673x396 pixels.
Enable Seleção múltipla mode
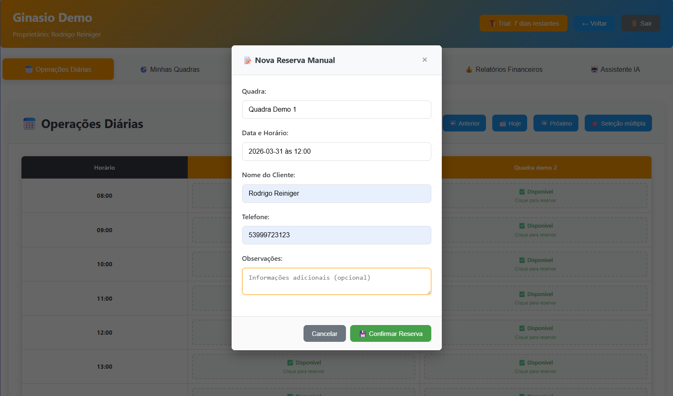(x=618, y=123)
